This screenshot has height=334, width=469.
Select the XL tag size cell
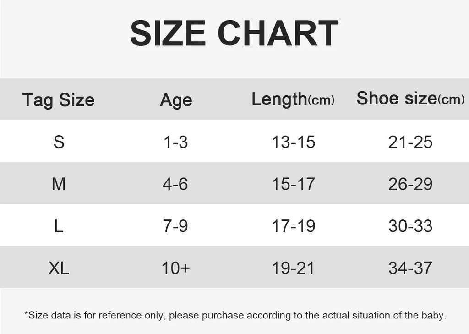(59, 268)
